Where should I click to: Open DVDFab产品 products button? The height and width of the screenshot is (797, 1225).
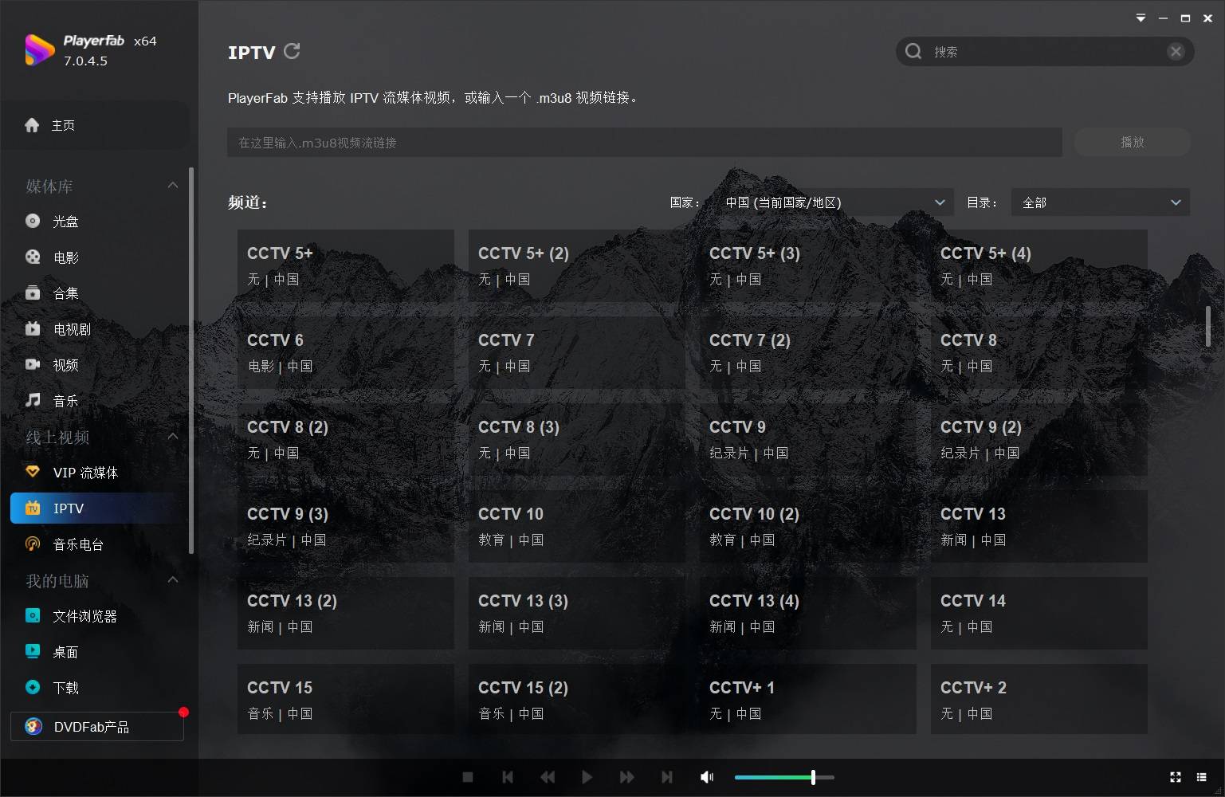97,727
